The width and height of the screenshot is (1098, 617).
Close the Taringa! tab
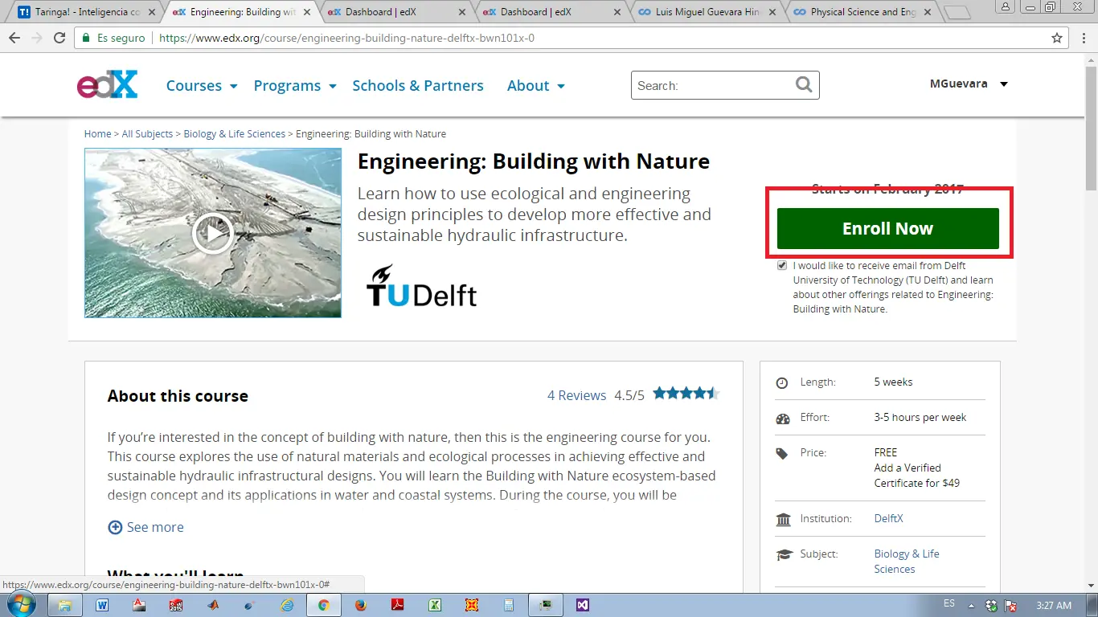point(152,12)
